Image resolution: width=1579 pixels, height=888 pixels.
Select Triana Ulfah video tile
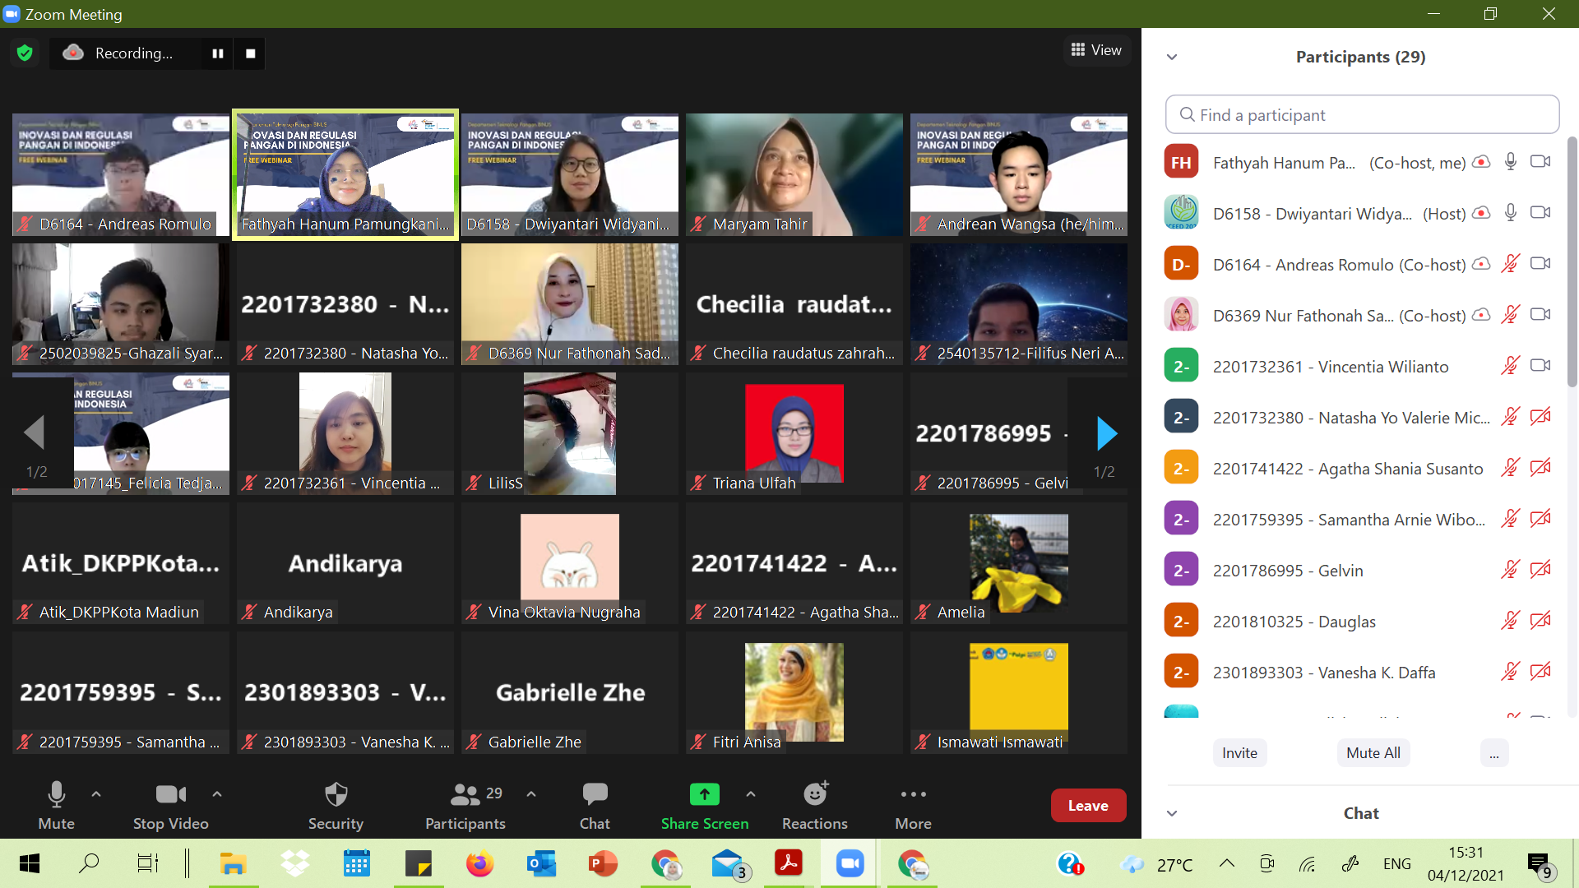pos(794,433)
